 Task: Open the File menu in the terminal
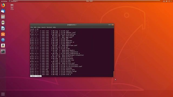pos(32,27)
